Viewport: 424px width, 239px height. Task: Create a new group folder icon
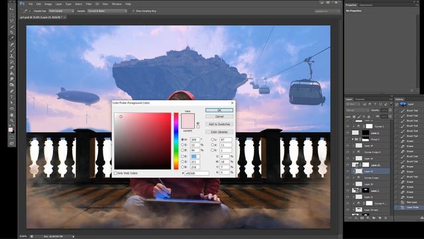click(x=374, y=218)
